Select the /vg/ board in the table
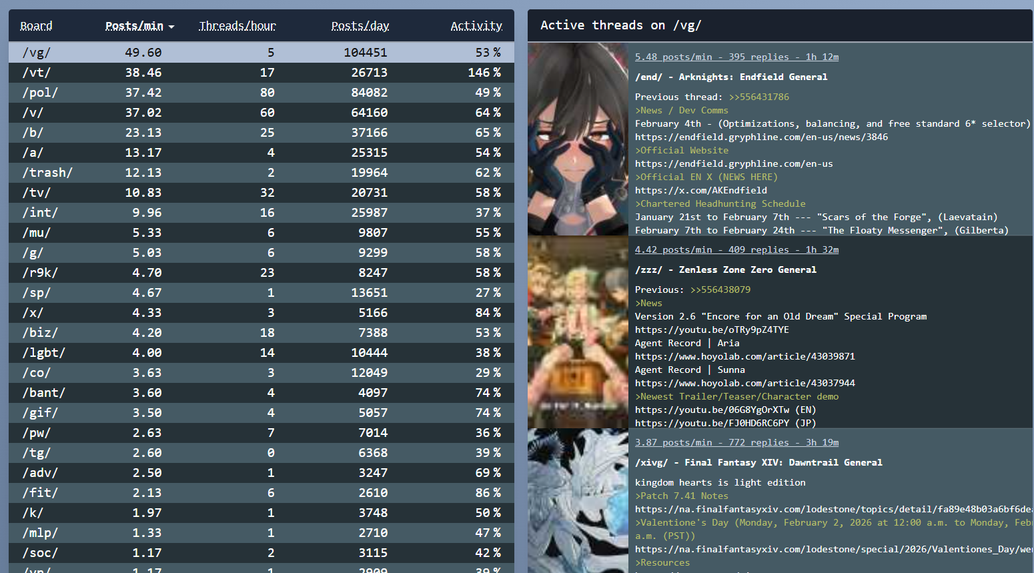1034x573 pixels. [x=262, y=52]
